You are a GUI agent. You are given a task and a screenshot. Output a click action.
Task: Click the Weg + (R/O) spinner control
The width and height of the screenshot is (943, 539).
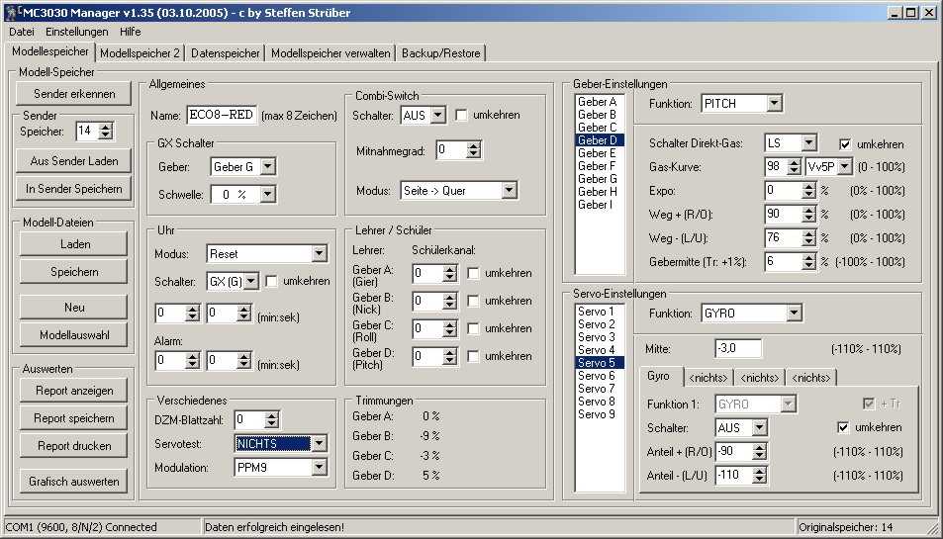point(808,214)
